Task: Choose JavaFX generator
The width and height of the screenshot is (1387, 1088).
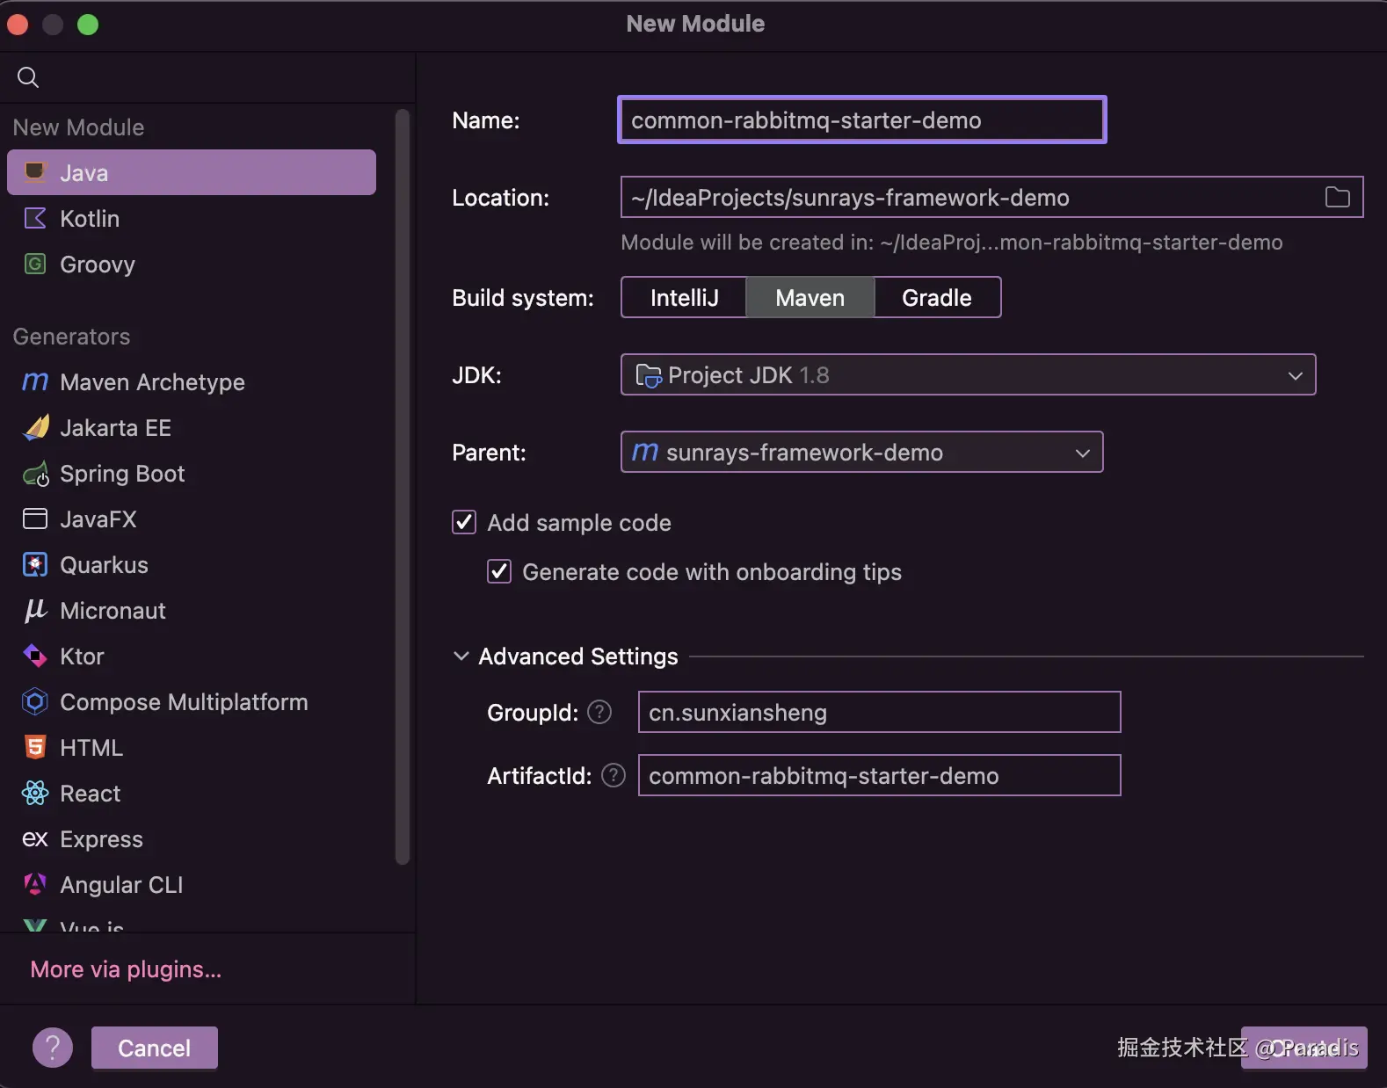Action: tap(192, 519)
